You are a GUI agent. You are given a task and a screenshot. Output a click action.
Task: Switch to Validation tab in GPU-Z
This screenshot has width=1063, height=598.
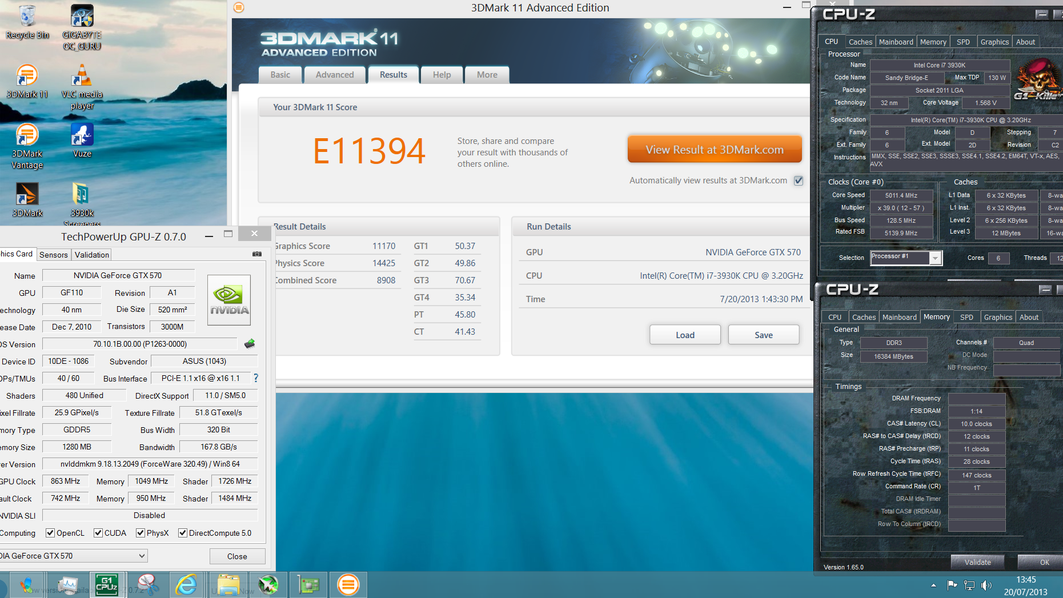pos(91,255)
